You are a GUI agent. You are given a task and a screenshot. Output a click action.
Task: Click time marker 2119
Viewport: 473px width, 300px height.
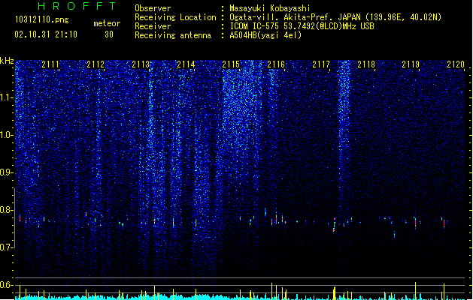point(411,64)
